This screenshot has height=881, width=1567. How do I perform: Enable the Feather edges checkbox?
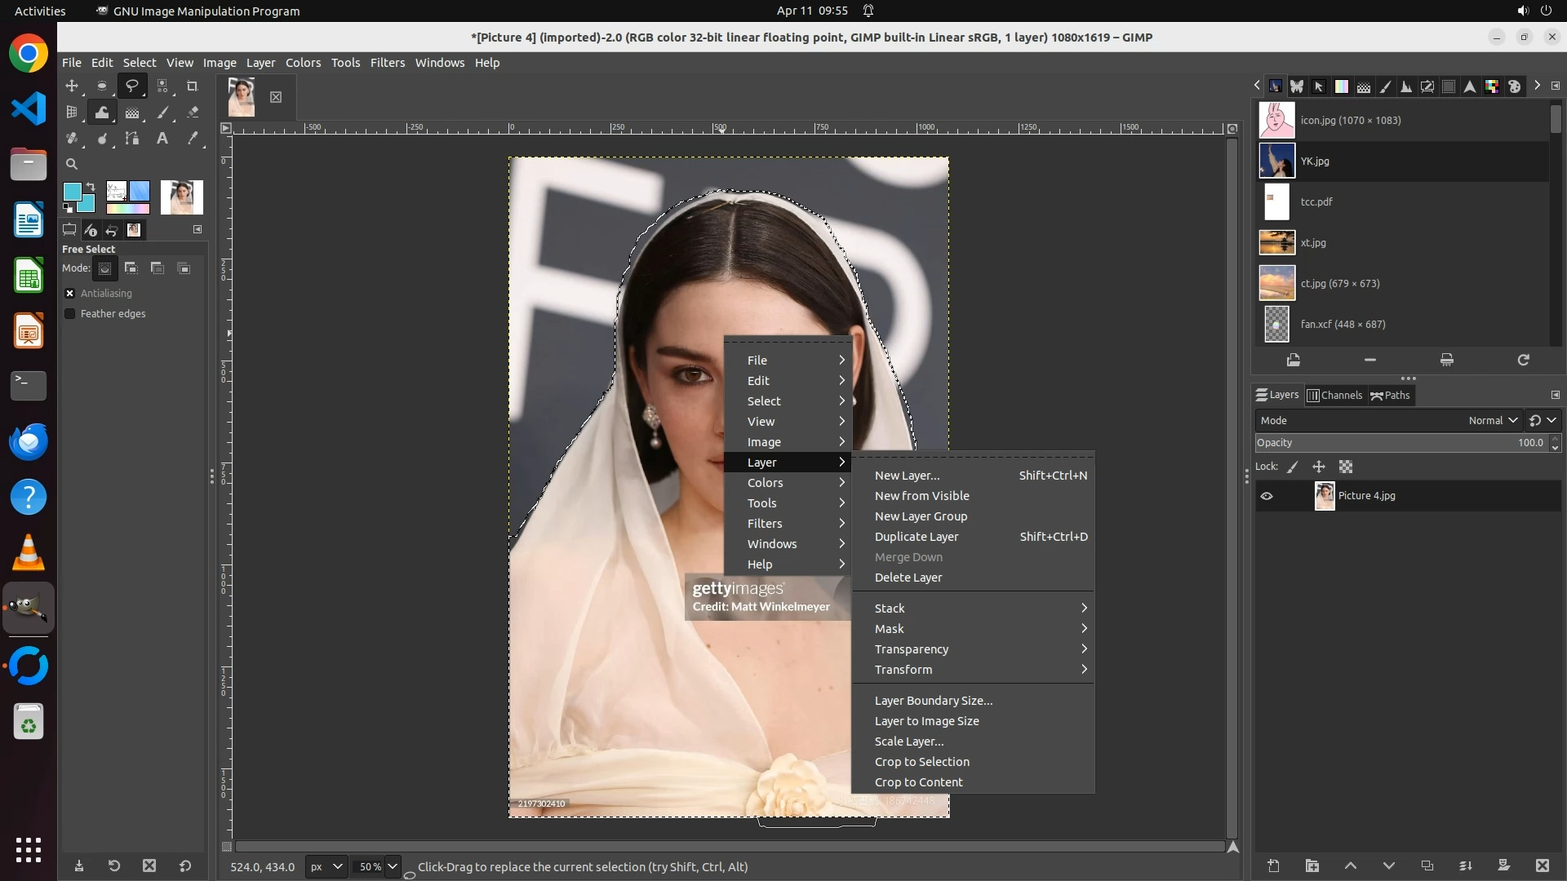click(x=70, y=313)
